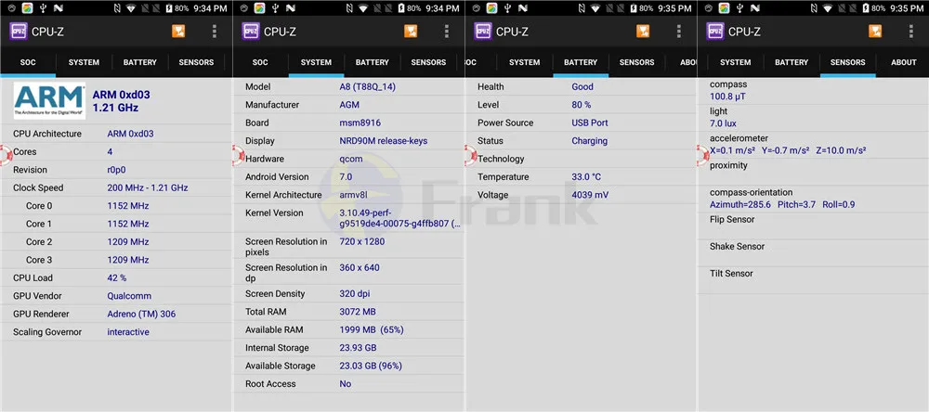Tap Scaling Governor value 'interactive'
929x412 pixels.
[x=128, y=332]
